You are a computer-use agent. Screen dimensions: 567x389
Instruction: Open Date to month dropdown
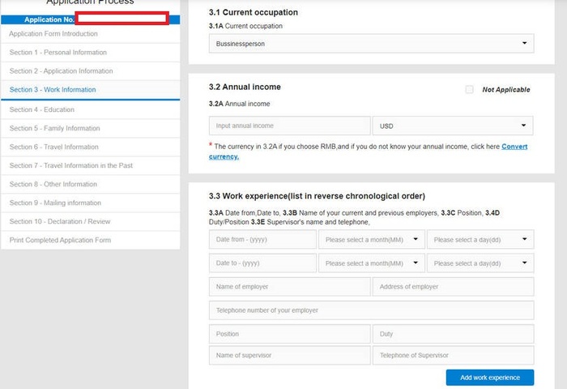(372, 263)
